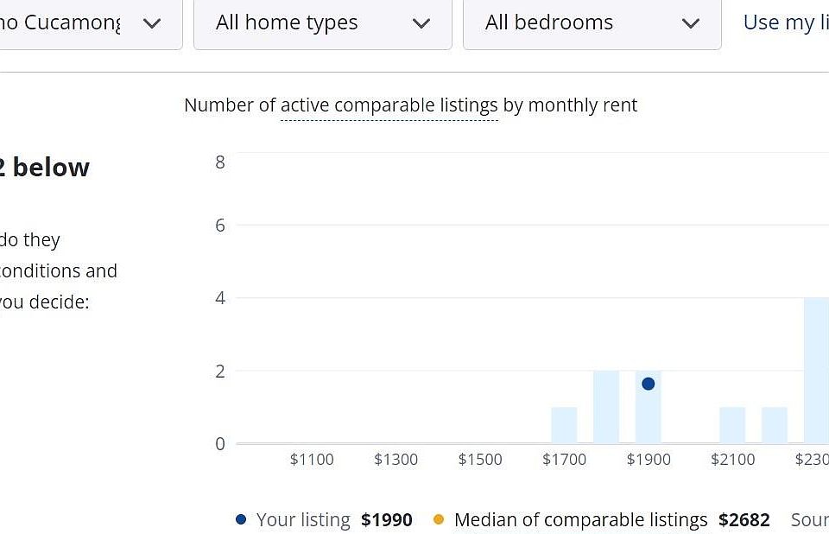Open the All bedrooms dropdown
Screen dimensions: 829x534
(x=592, y=24)
